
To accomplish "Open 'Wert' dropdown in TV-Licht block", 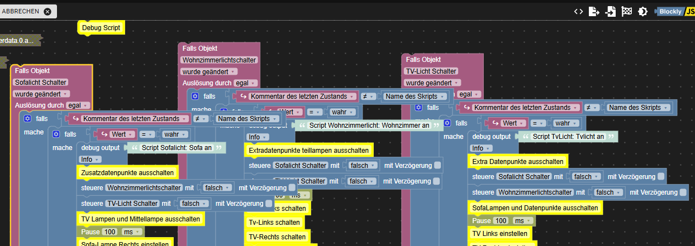I will pyautogui.click(x=512, y=123).
